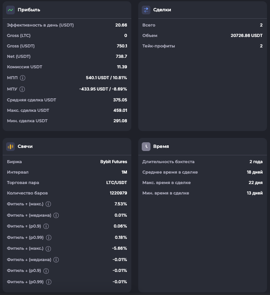Click the Bybit Futures exchange value
The image size is (270, 295).
(113, 162)
